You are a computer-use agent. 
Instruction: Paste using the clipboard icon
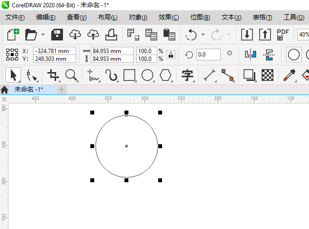point(169,35)
